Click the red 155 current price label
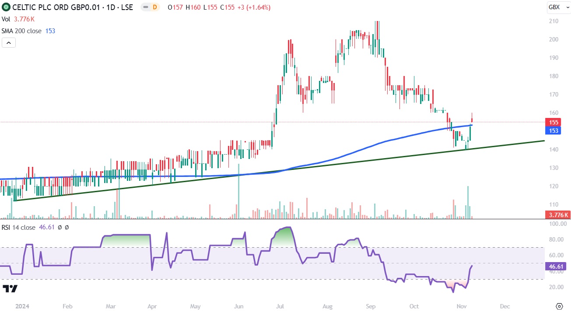The height and width of the screenshot is (311, 571). tap(553, 122)
